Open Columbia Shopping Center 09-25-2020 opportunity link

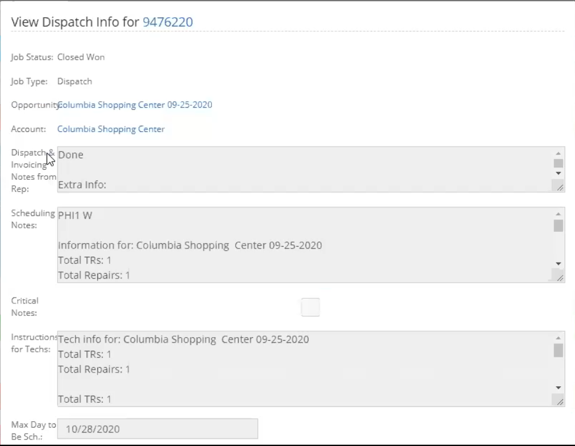135,105
